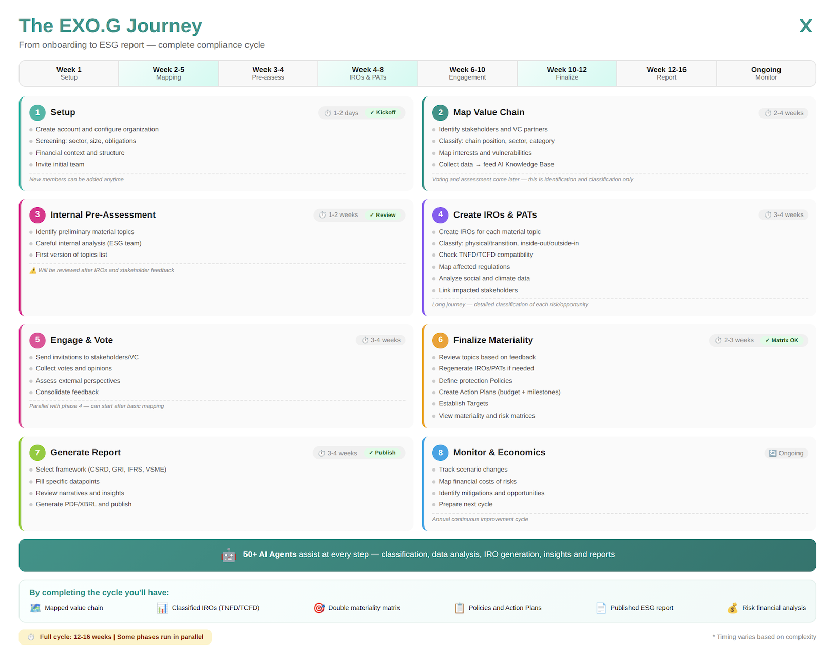Click the X logo icon top right

coord(805,26)
